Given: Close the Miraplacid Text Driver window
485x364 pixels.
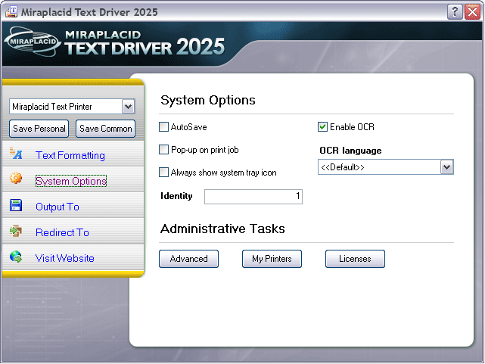Looking at the screenshot, I should coord(473,12).
